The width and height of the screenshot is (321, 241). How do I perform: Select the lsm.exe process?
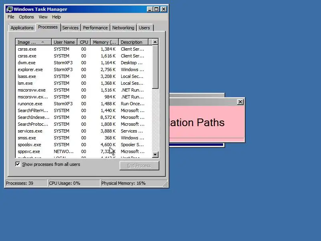click(x=84, y=83)
